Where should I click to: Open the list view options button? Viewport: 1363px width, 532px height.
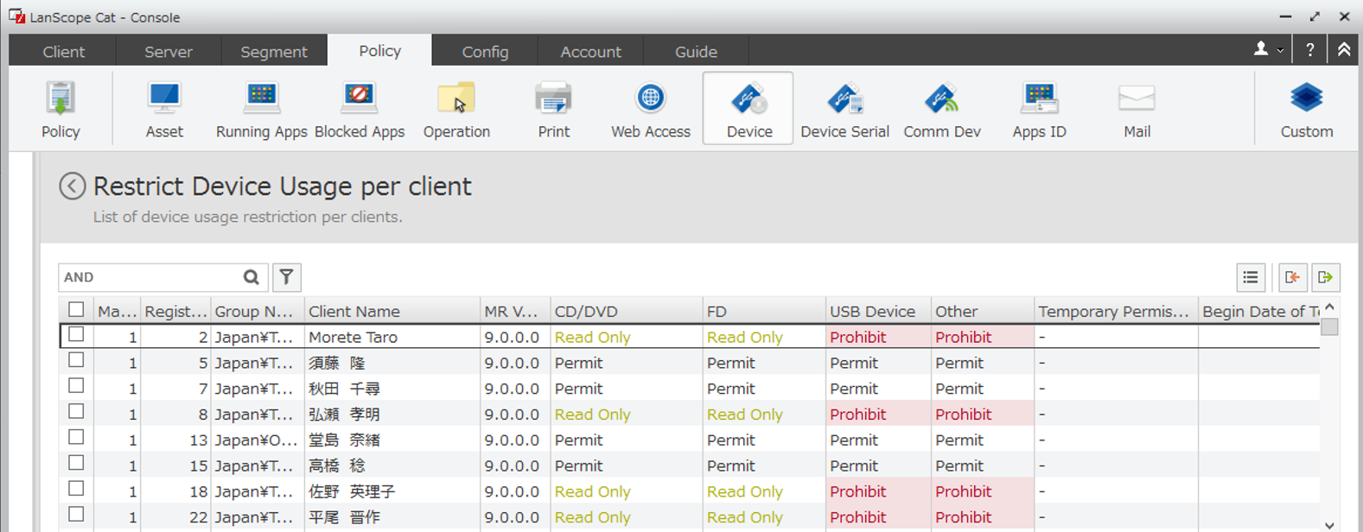[1251, 277]
